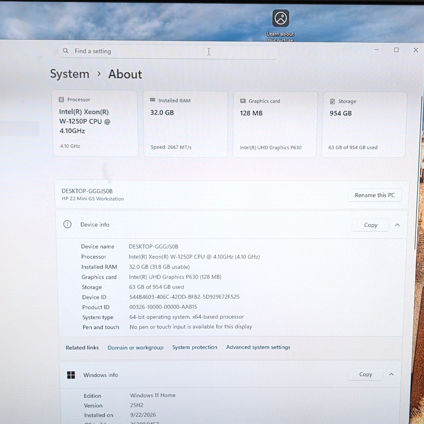Viewport: 424px width, 424px height.
Task: Click the Installed RAM card icon
Action: click(153, 100)
